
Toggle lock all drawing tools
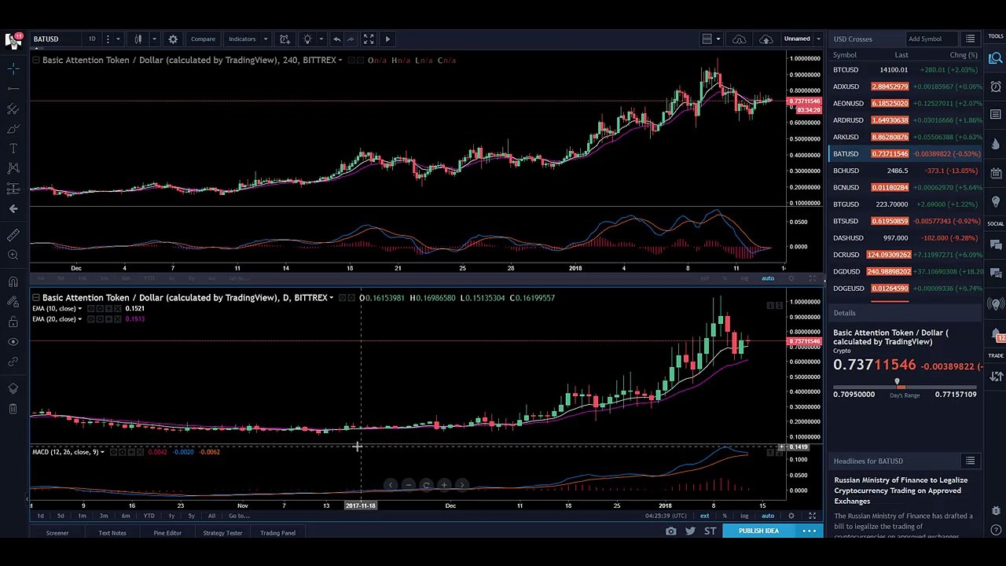[x=13, y=322]
